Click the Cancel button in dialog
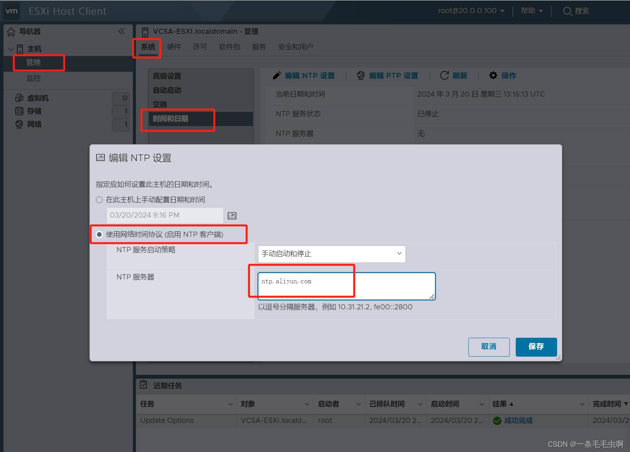This screenshot has width=630, height=452. click(489, 347)
